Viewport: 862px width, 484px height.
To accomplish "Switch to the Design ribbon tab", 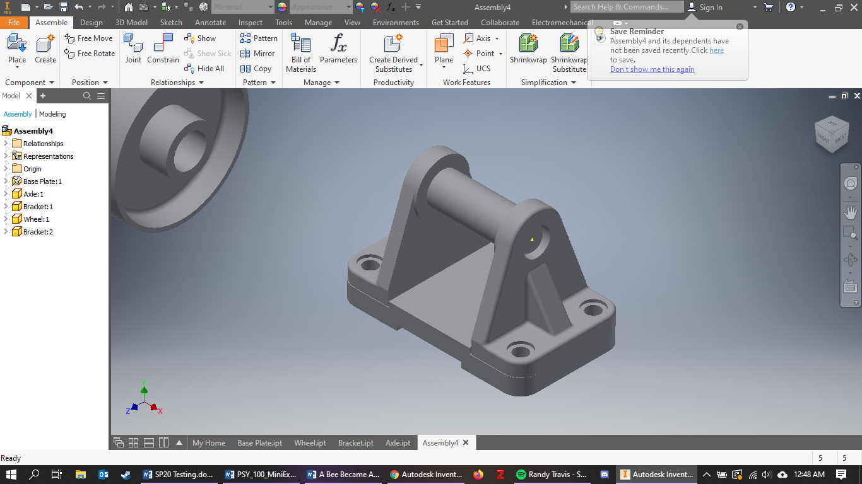I will (x=92, y=23).
